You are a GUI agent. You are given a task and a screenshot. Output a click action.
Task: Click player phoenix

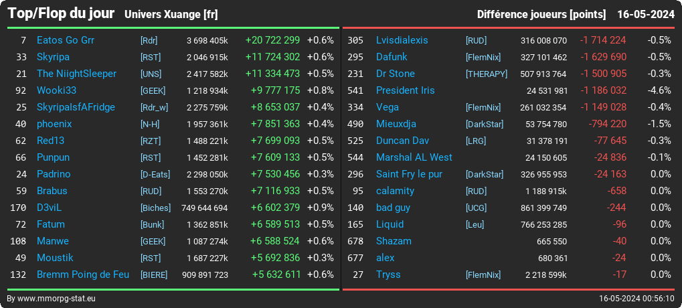point(54,124)
